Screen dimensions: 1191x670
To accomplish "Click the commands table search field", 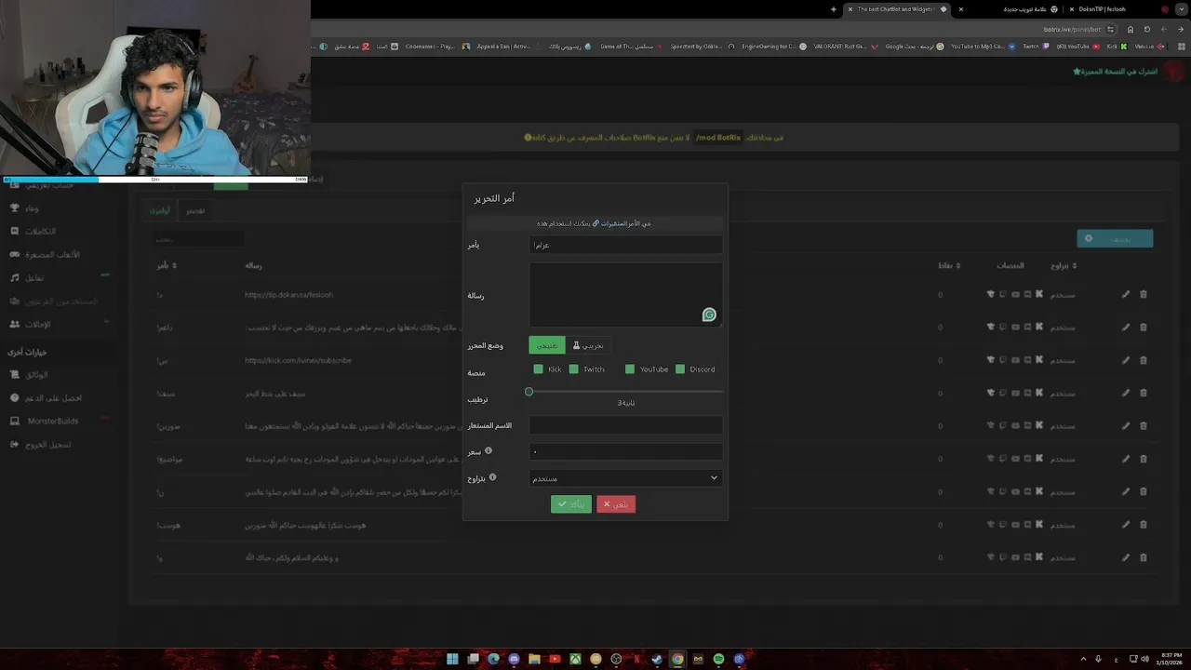I will (199, 239).
